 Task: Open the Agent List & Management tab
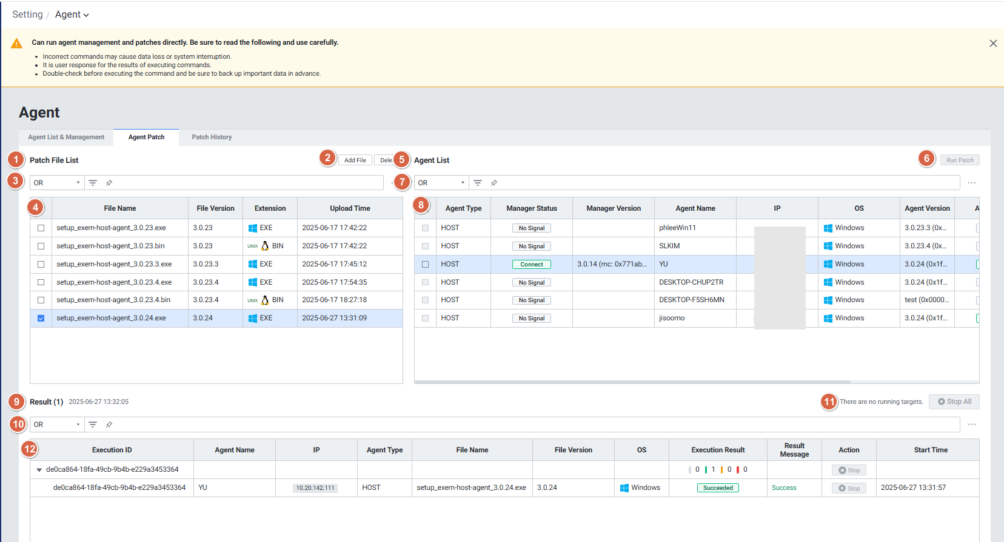[66, 137]
